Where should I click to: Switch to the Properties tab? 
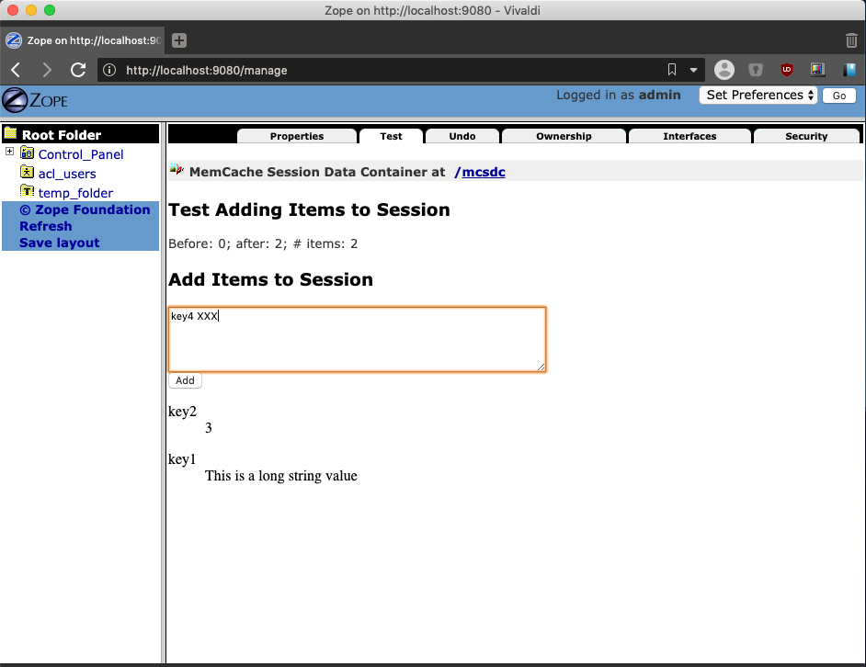[x=297, y=136]
